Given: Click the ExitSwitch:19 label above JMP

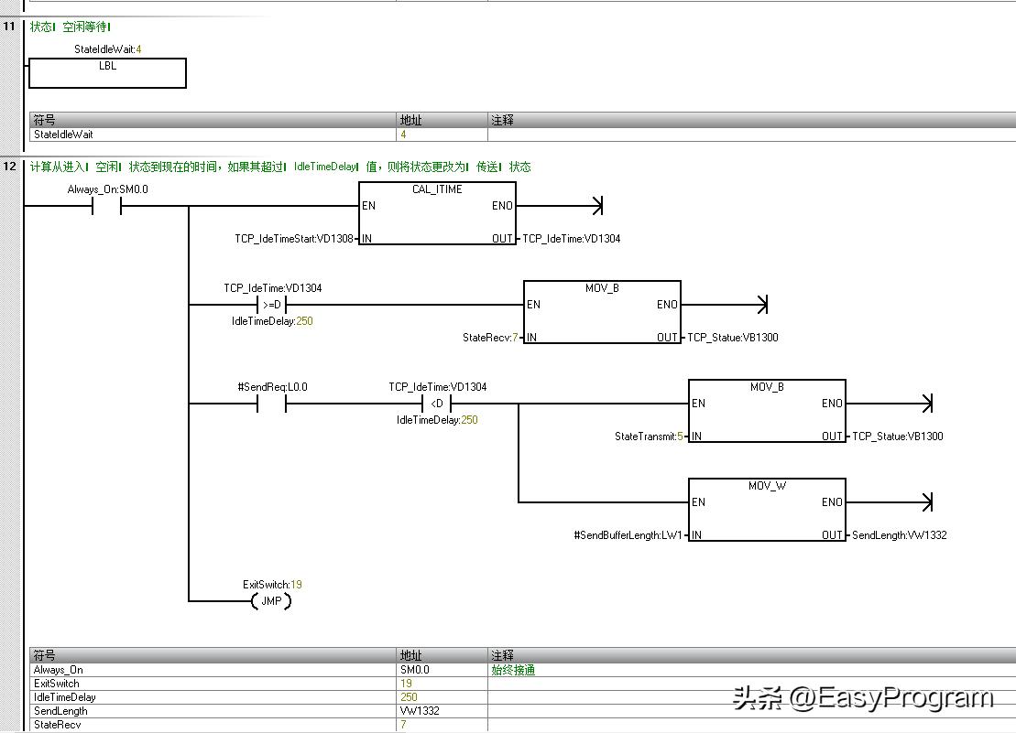Looking at the screenshot, I should (272, 585).
